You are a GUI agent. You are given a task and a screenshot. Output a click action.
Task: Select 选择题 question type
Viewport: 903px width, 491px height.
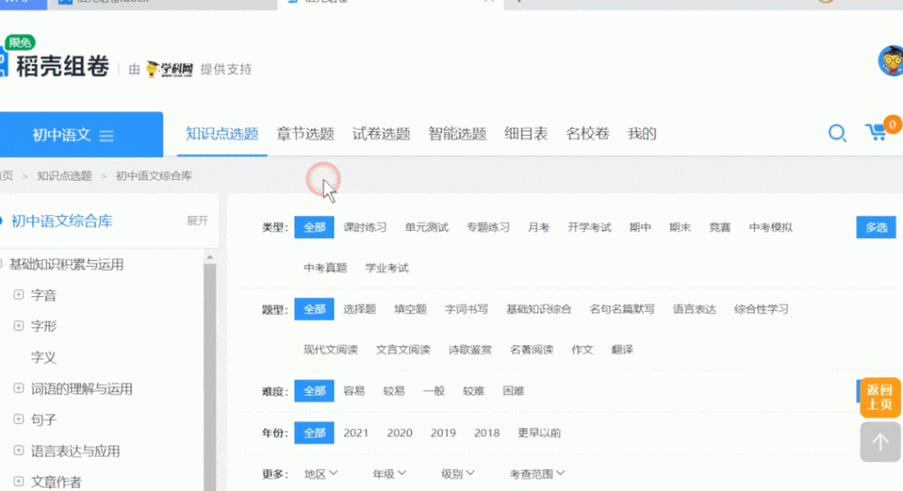click(x=360, y=309)
